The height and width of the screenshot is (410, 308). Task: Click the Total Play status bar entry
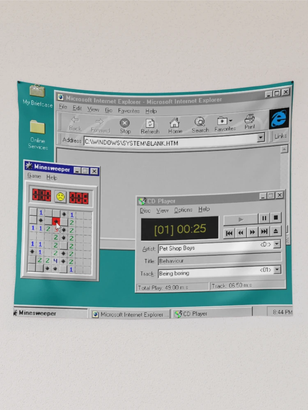(x=172, y=287)
